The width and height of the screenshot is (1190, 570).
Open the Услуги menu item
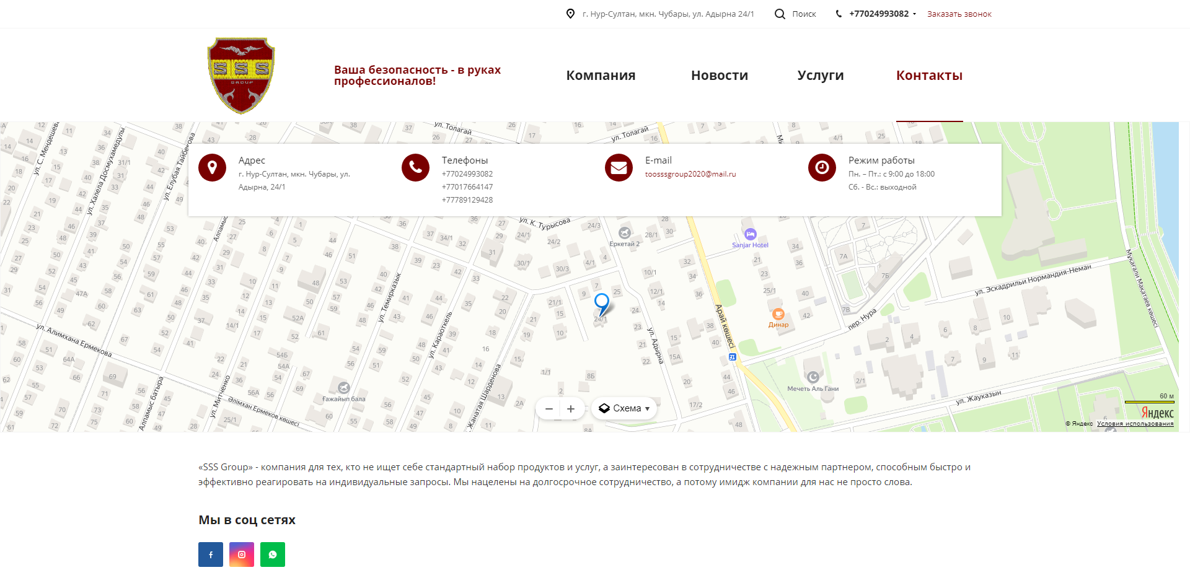(x=821, y=76)
